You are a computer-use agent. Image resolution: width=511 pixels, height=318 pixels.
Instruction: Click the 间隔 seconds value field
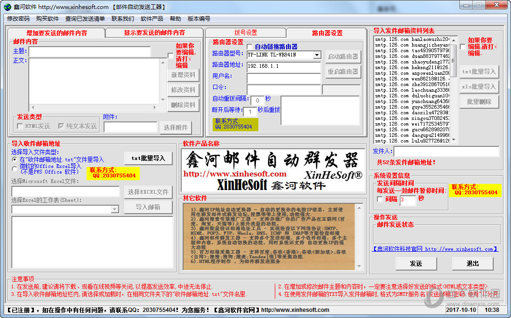[407, 200]
